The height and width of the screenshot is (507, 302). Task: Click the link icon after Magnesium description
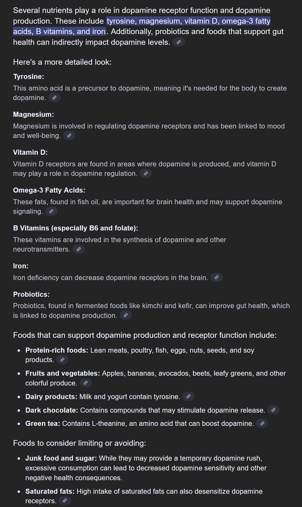(x=69, y=135)
